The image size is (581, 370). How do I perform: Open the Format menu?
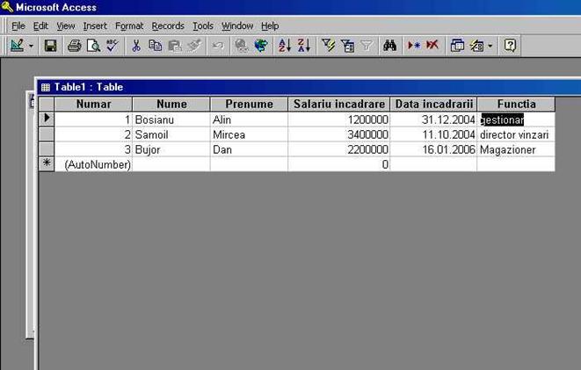129,26
